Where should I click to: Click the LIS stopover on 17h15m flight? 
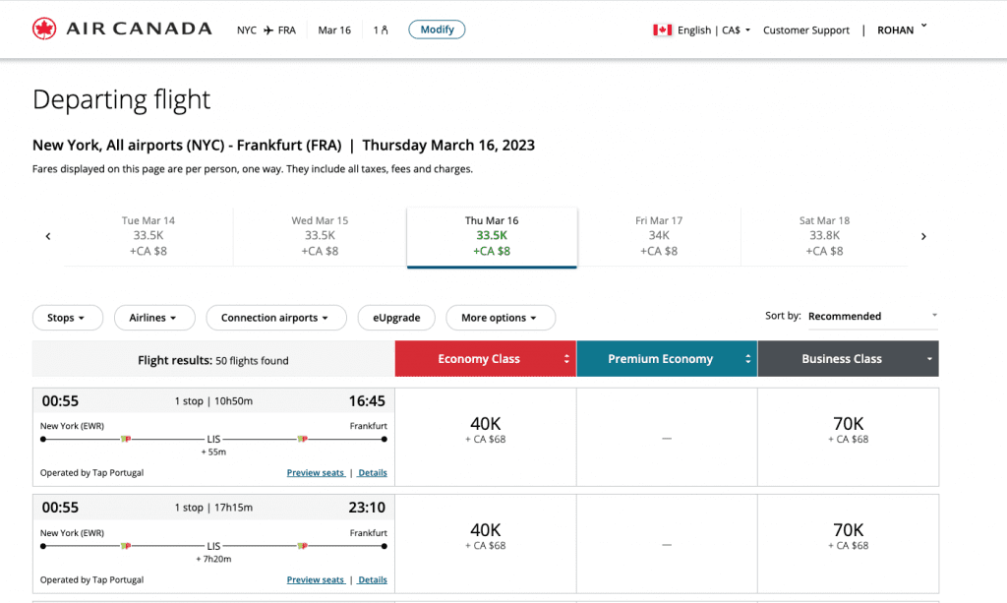click(x=213, y=547)
